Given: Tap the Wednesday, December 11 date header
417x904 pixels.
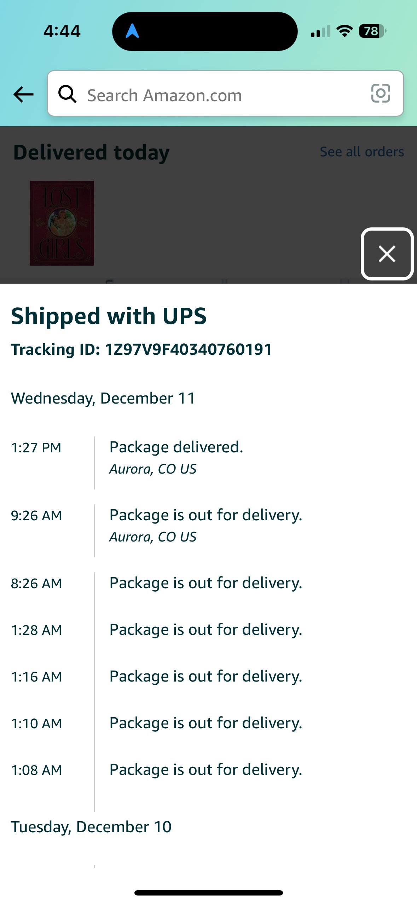Looking at the screenshot, I should click(103, 398).
